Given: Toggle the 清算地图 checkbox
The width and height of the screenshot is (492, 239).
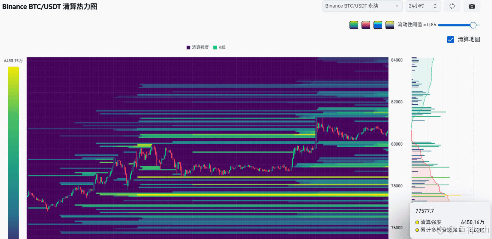Looking at the screenshot, I should [x=451, y=39].
